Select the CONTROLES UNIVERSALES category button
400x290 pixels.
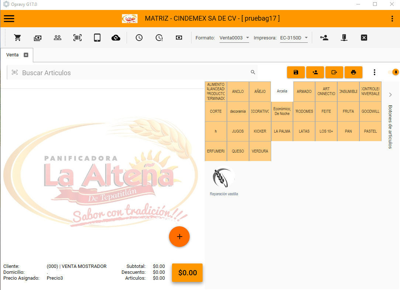pyautogui.click(x=370, y=91)
